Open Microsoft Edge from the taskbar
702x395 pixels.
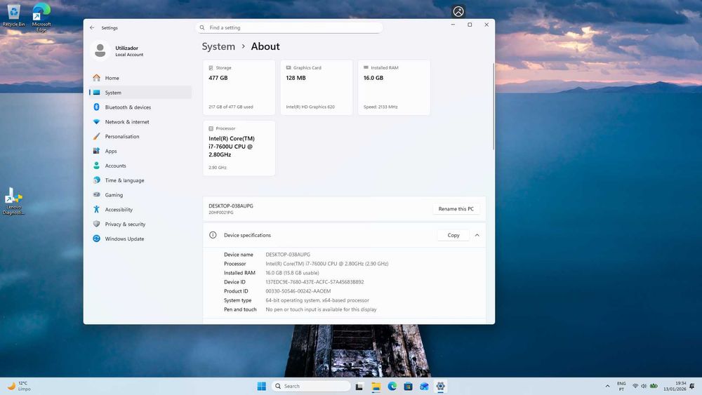392,387
